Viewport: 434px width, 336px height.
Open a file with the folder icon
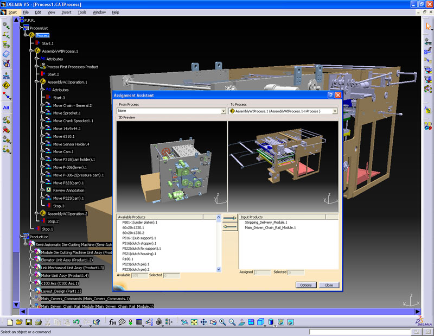[x=19, y=322]
